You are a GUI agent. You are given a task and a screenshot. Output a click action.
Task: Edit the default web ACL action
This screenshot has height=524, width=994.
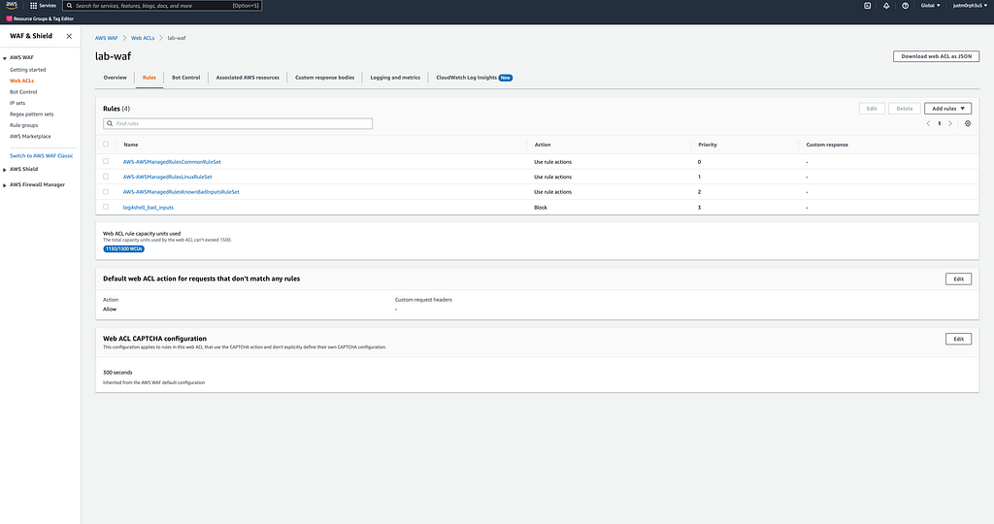click(x=958, y=278)
